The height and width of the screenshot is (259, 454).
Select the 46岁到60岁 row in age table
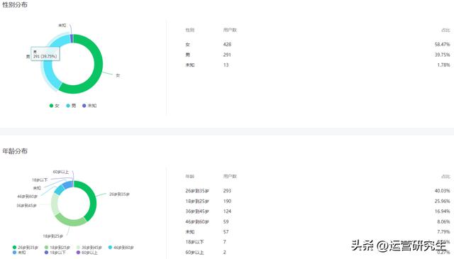coord(318,221)
